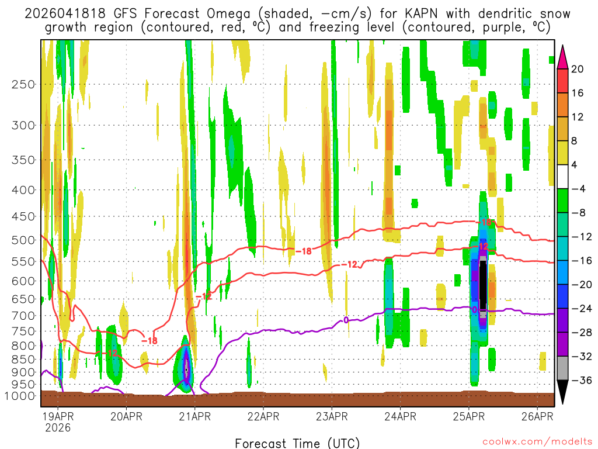Click the pink upward arrow atop the colorbar
Image resolution: width=598 pixels, height=449 pixels.
pyautogui.click(x=562, y=58)
